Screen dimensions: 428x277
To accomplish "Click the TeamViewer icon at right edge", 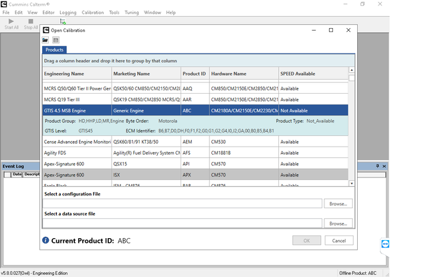I will click(x=385, y=244).
